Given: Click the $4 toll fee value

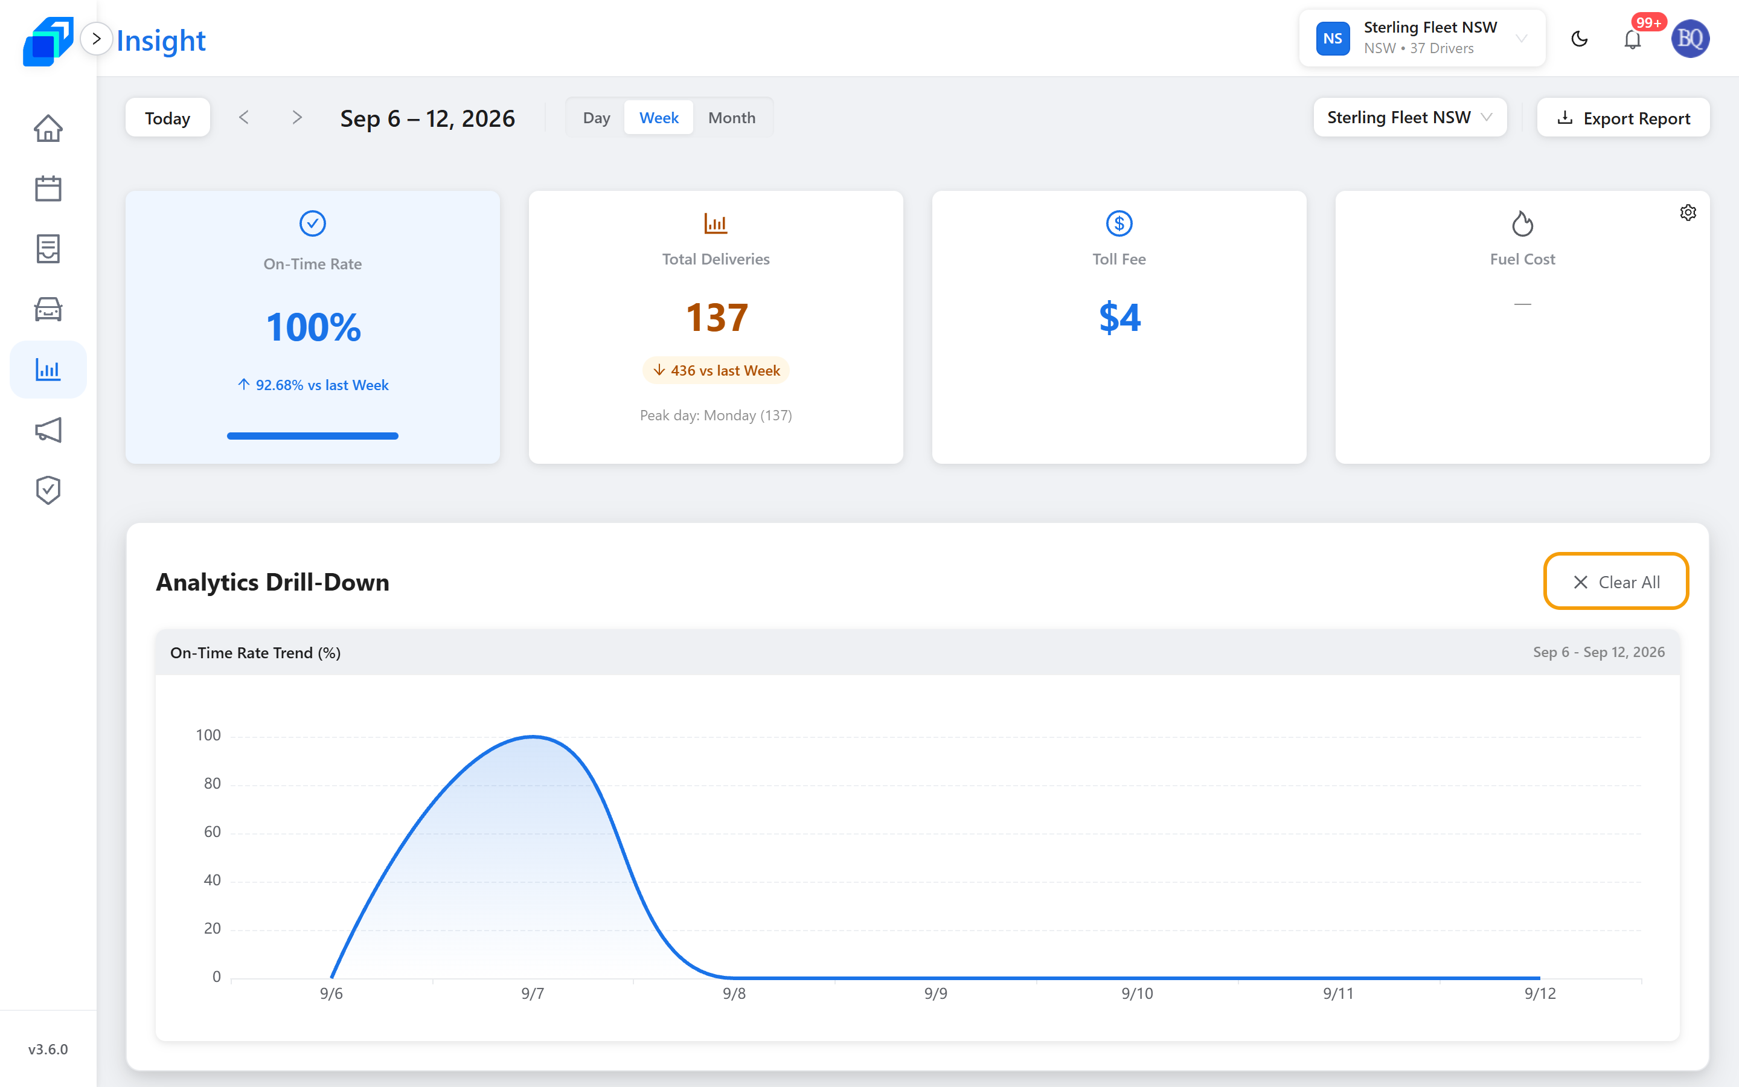Looking at the screenshot, I should pos(1119,318).
